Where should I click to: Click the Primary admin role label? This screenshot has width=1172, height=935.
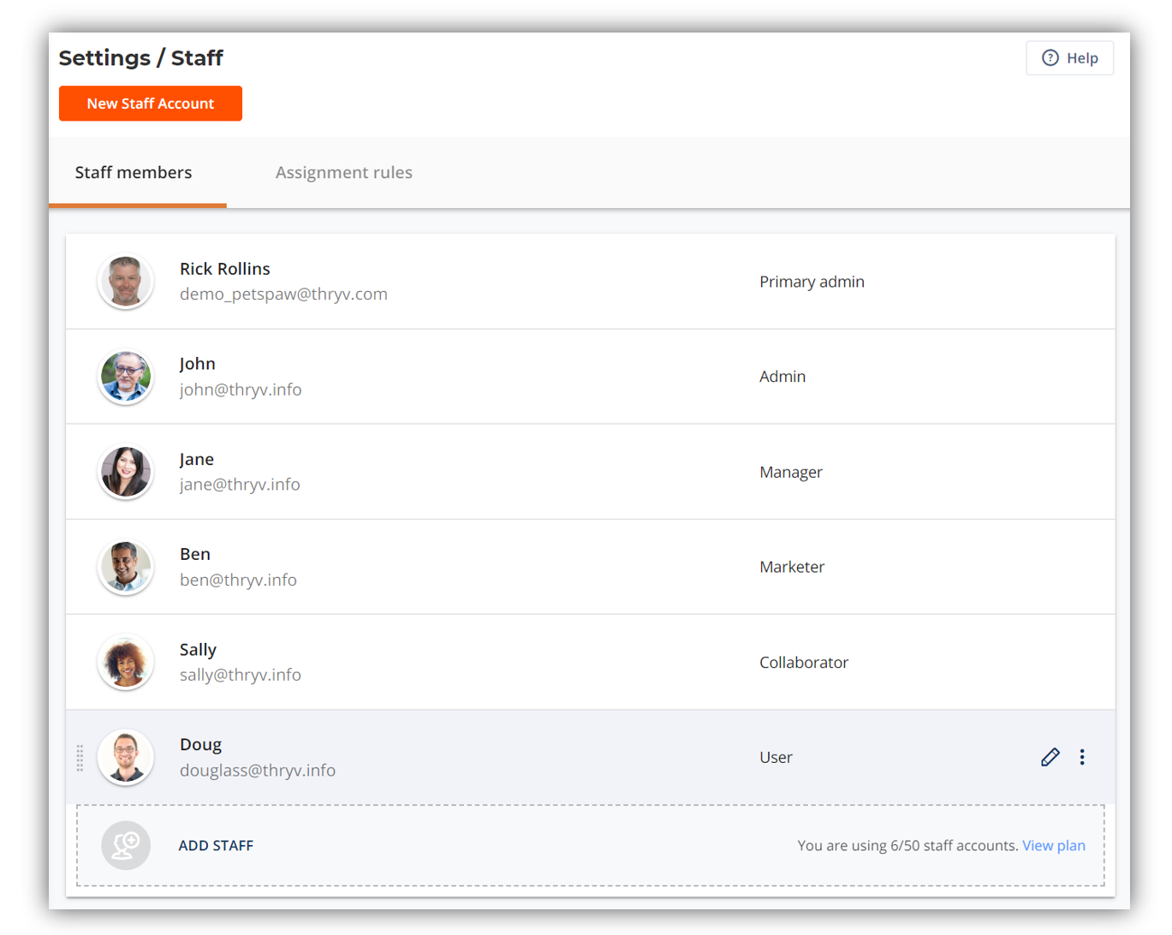(x=812, y=282)
